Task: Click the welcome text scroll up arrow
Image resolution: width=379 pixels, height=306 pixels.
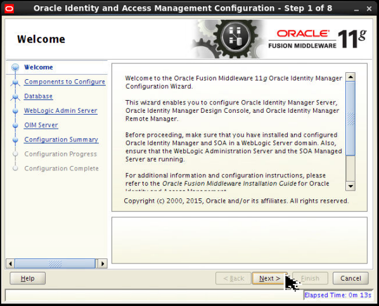Action: click(x=350, y=77)
